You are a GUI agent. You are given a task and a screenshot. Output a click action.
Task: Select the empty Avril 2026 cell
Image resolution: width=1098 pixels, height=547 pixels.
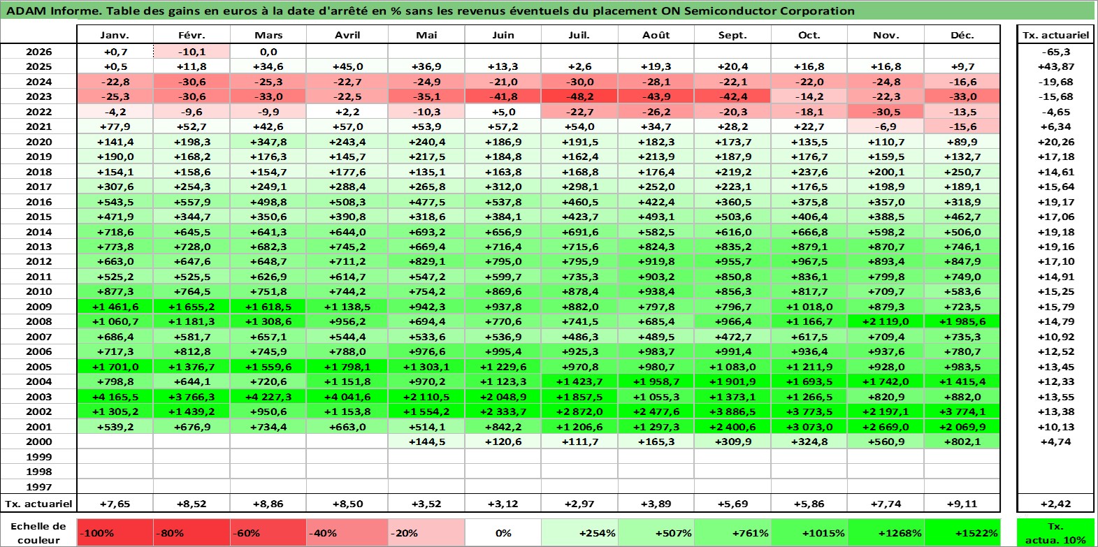point(347,52)
